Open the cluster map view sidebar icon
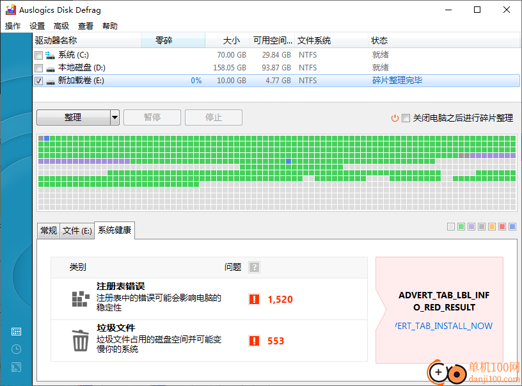The image size is (522, 386). (x=17, y=332)
